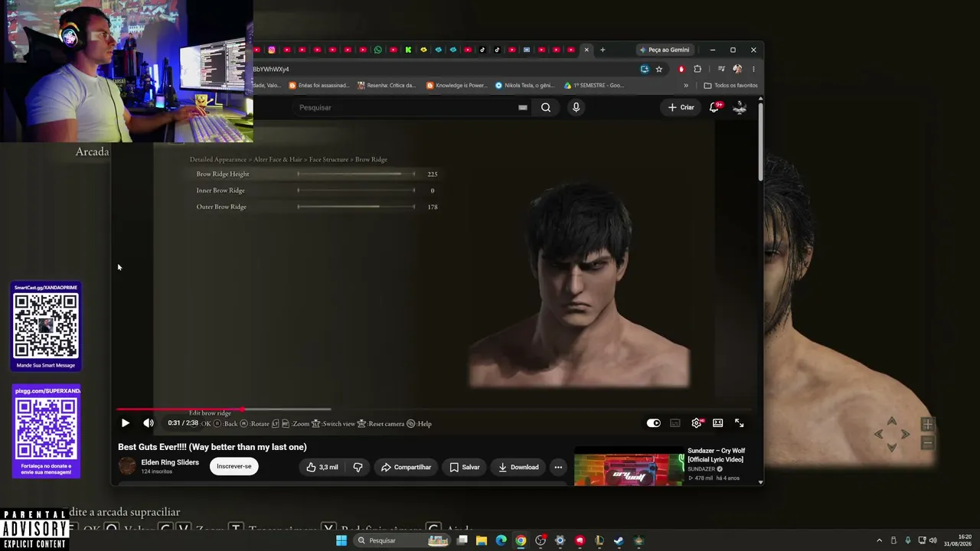Open the Todos os favoritos folder
980x551 pixels.
coord(730,86)
